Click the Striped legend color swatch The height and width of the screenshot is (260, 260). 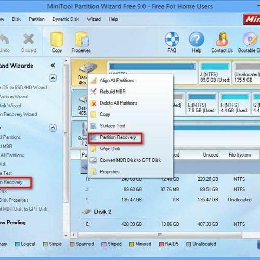103,244
